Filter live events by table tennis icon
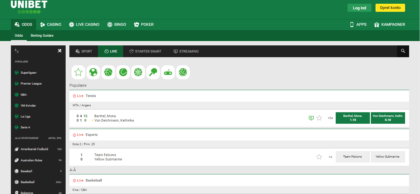420x194 pixels. 153,72
